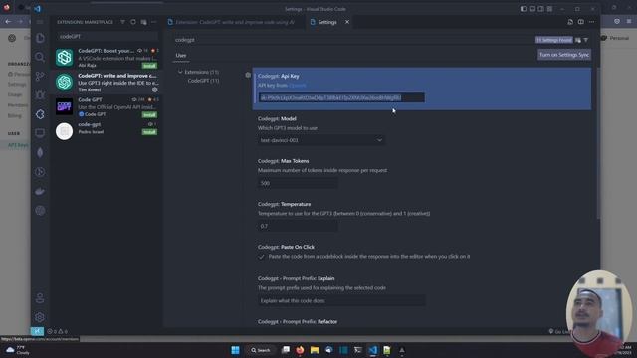Screen dimensions: 637x358
Task: Click the Temperature value field
Action: pyautogui.click(x=298, y=226)
